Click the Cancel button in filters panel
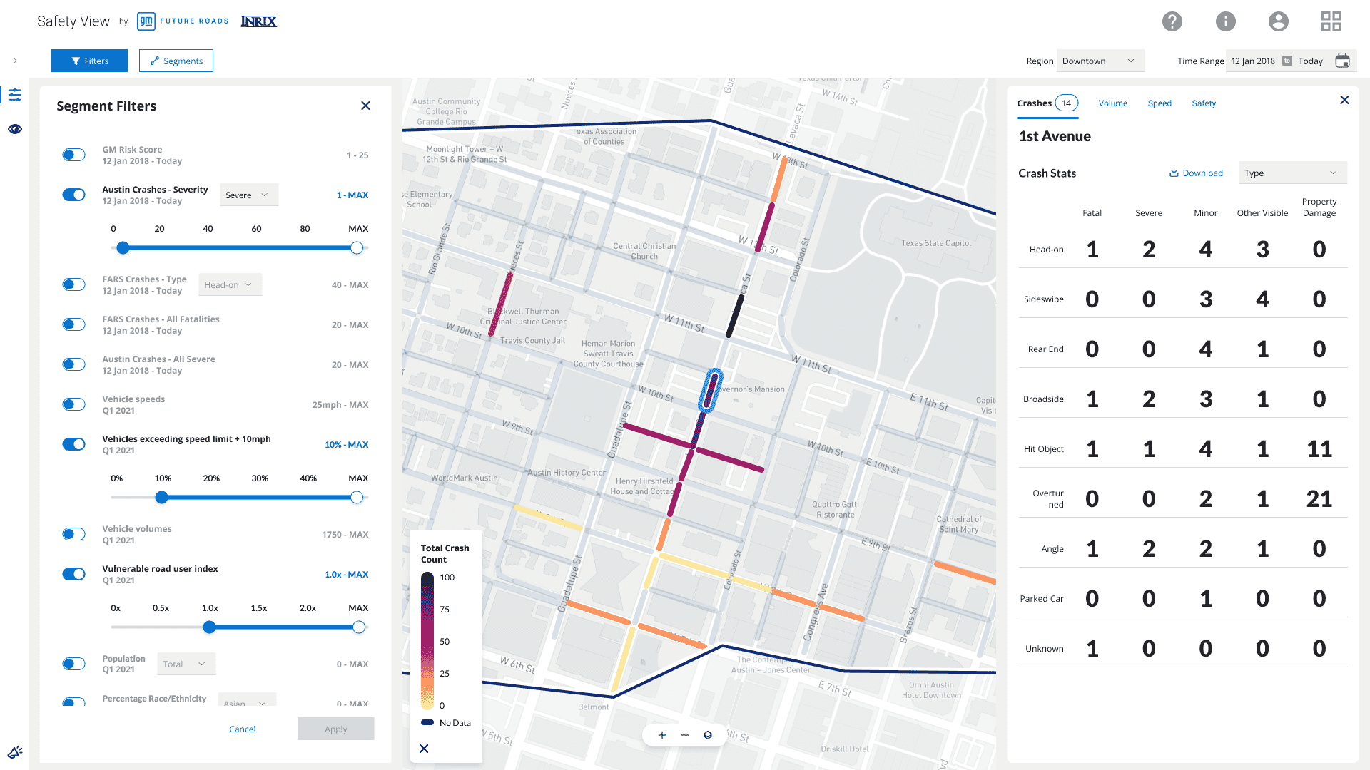 [x=242, y=729]
